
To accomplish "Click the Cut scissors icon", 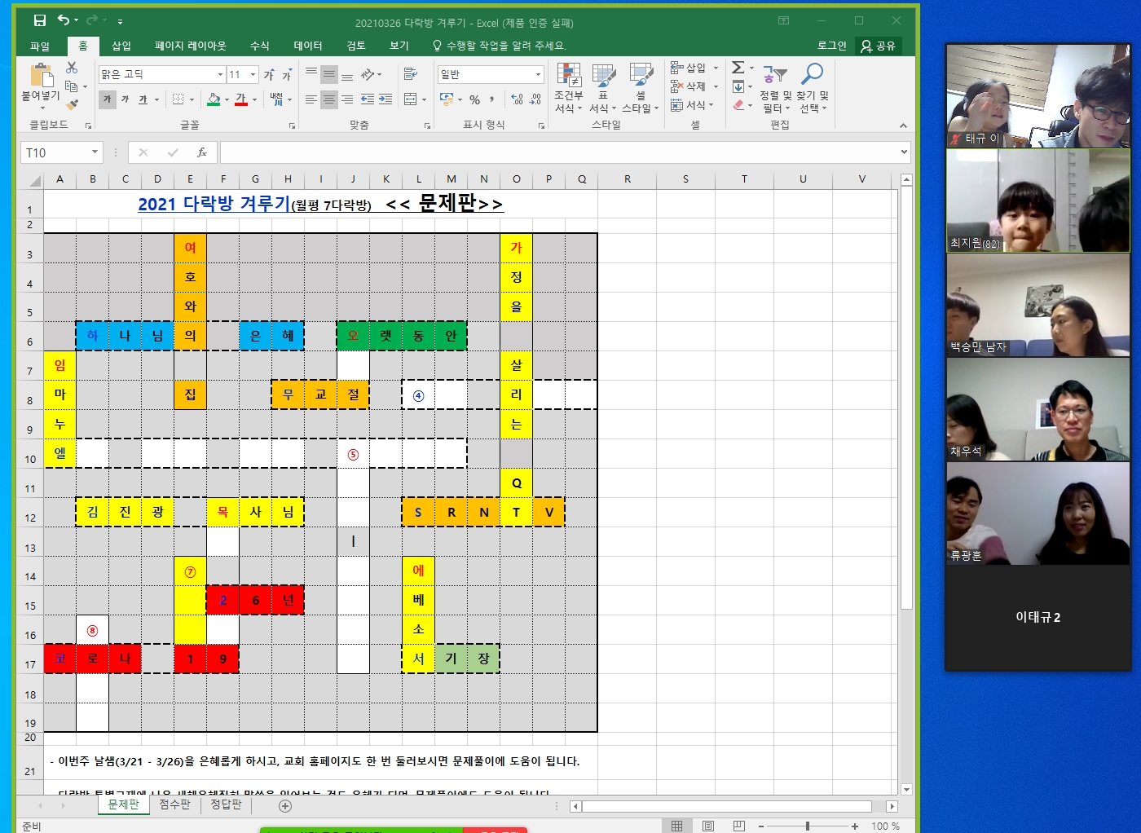I will (72, 68).
